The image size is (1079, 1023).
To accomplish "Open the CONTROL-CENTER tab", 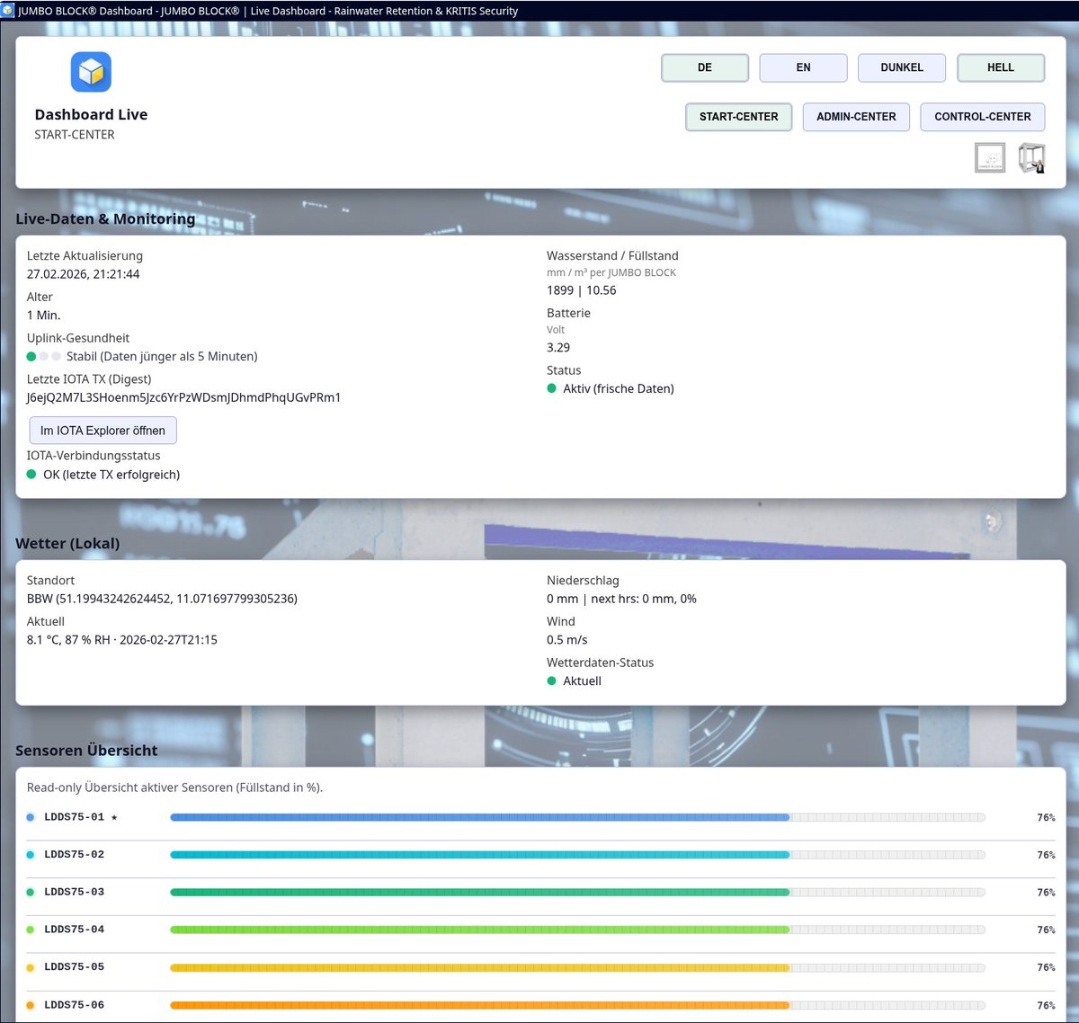I will [x=983, y=117].
